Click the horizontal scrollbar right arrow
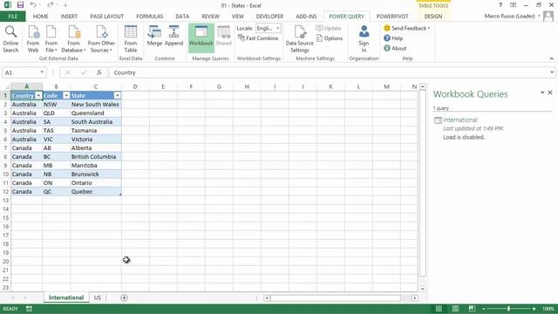 coord(415,298)
